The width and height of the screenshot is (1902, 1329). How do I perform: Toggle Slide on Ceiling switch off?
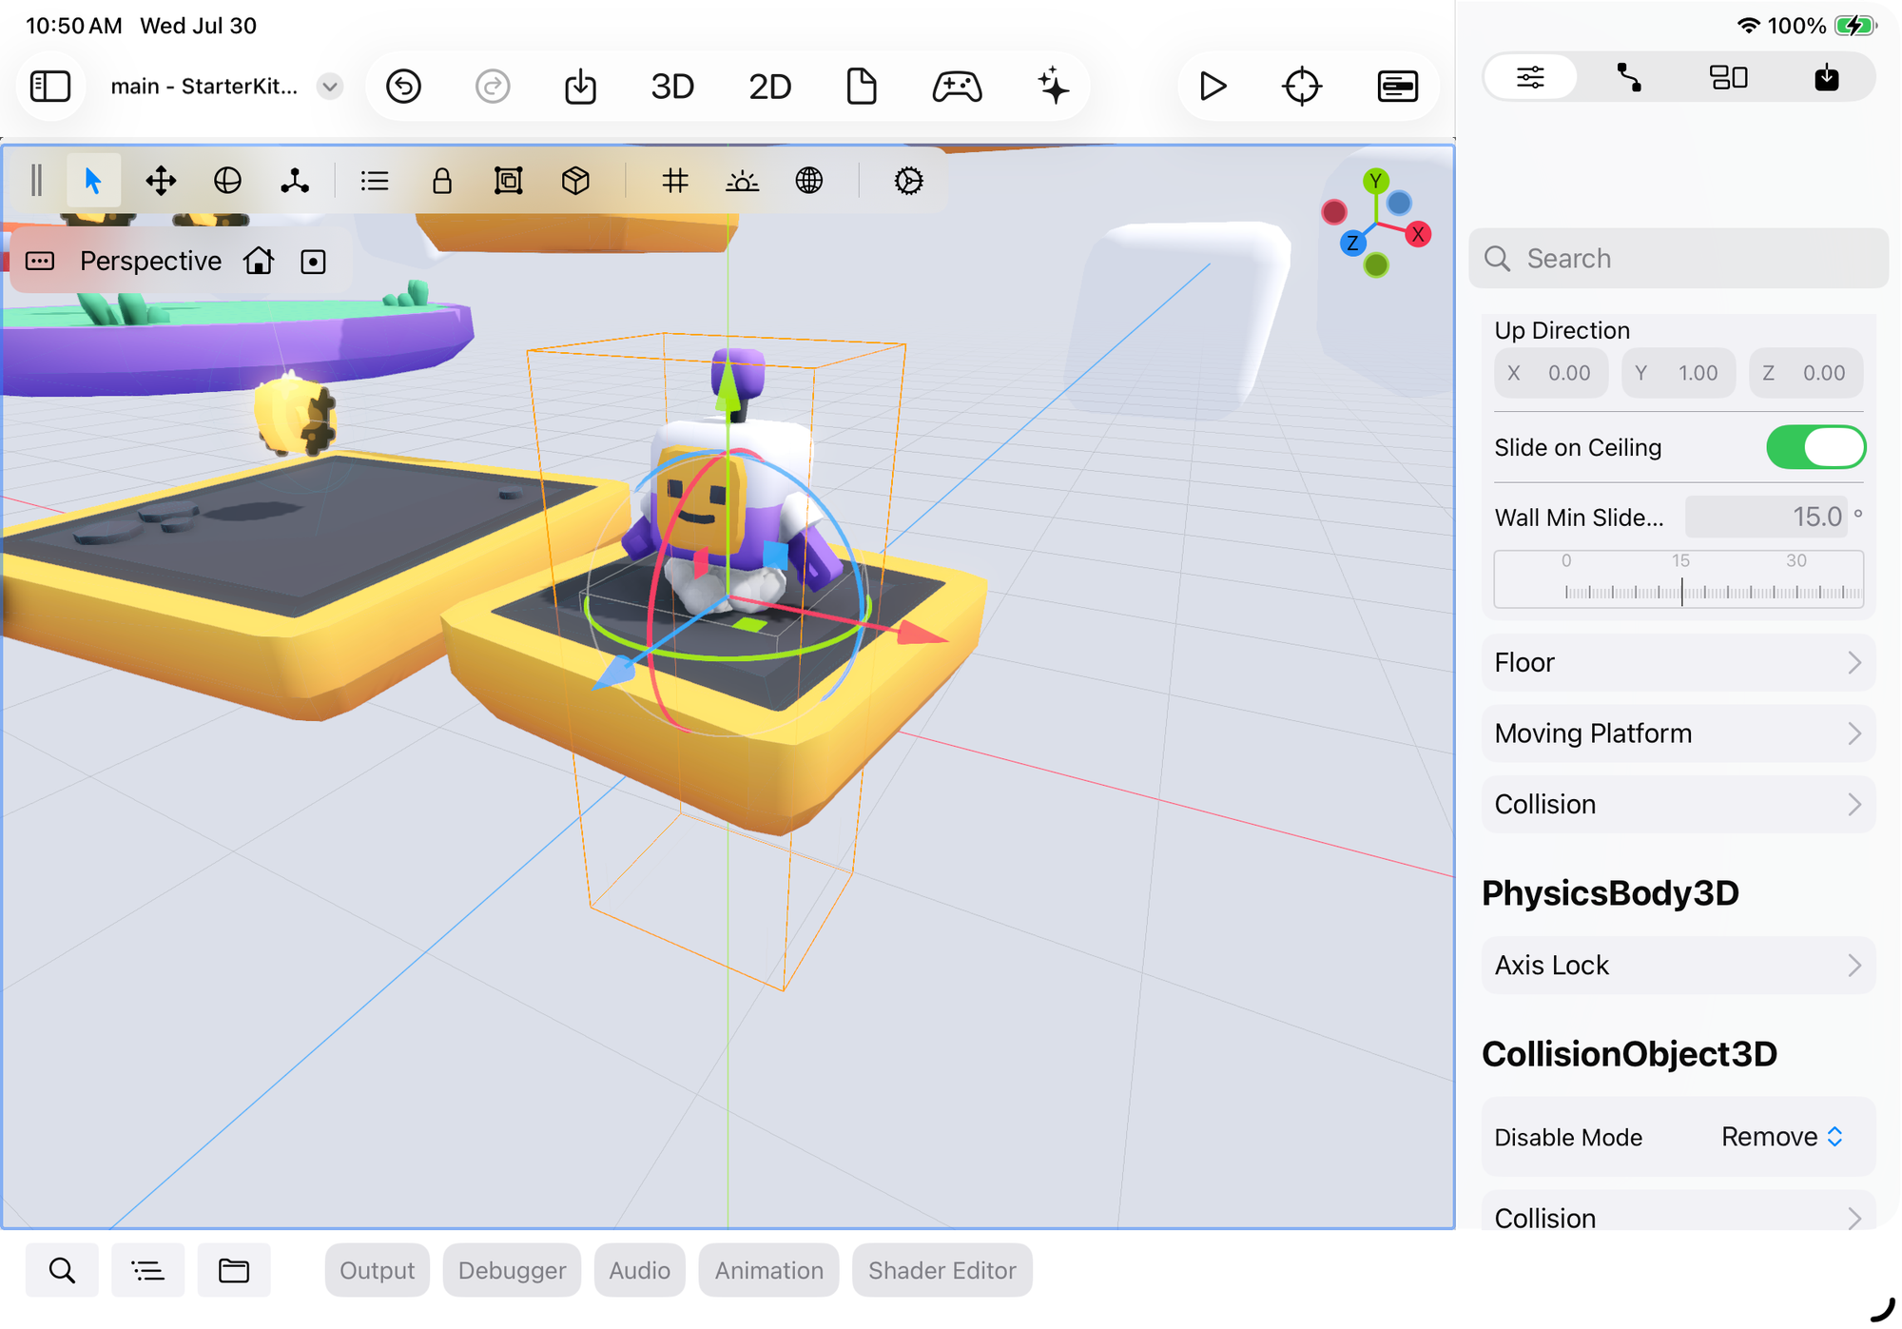pos(1815,447)
